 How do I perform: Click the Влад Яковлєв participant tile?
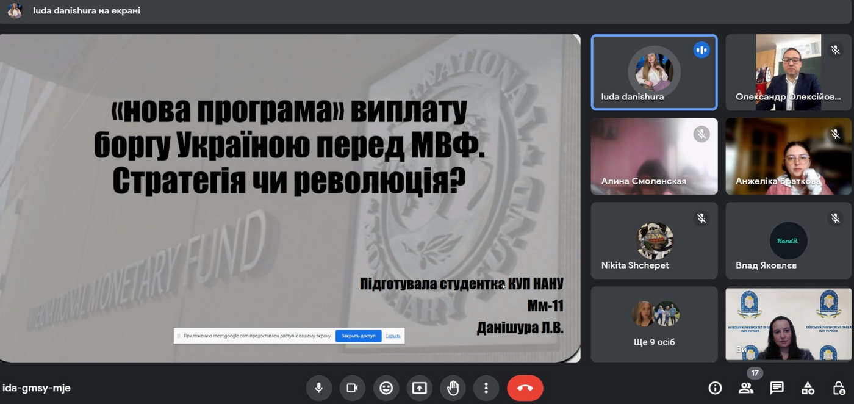tap(788, 240)
